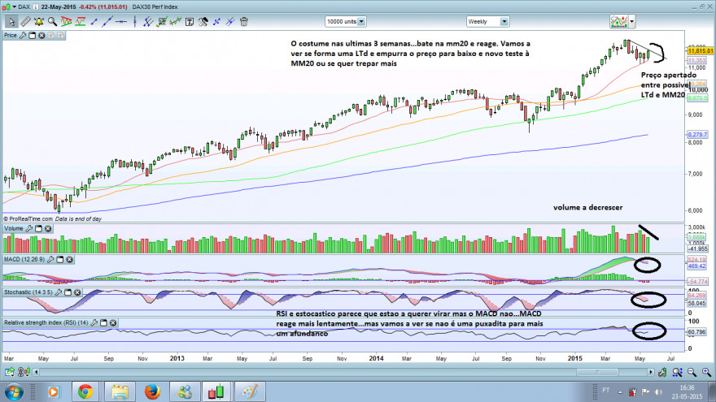Click chart cursor icon left of bottom zoom icons
Image resolution: width=716 pixels, height=402 pixels.
[x=662, y=373]
